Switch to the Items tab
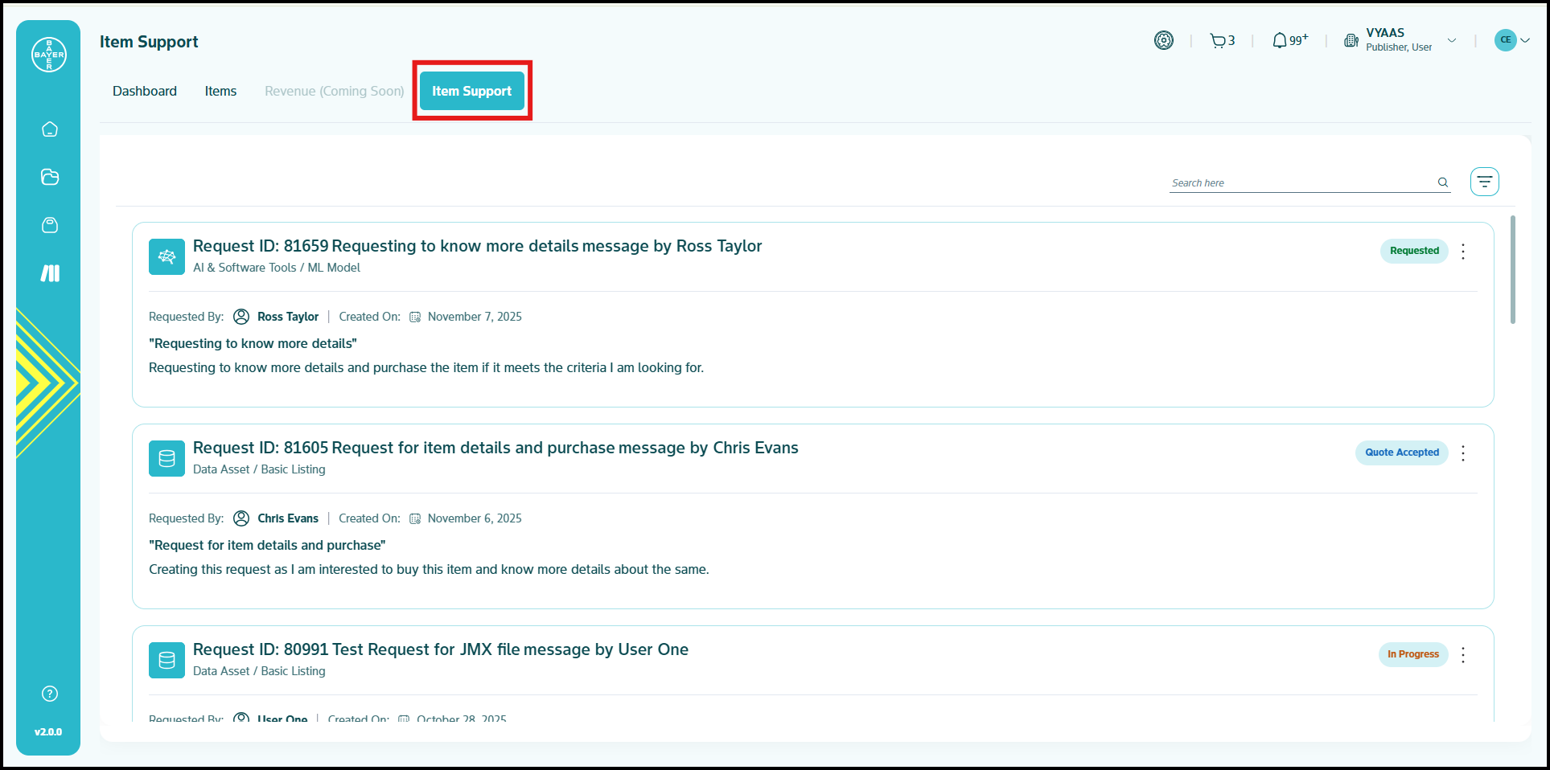This screenshot has width=1550, height=770. [220, 92]
